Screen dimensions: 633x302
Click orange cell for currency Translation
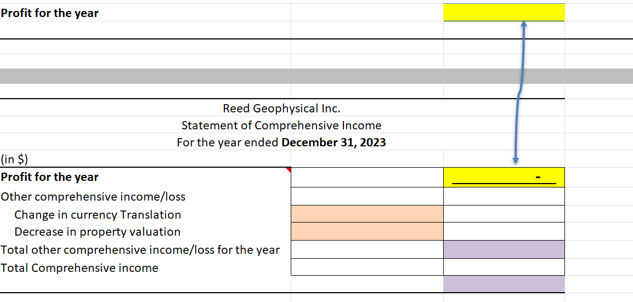[x=367, y=214]
